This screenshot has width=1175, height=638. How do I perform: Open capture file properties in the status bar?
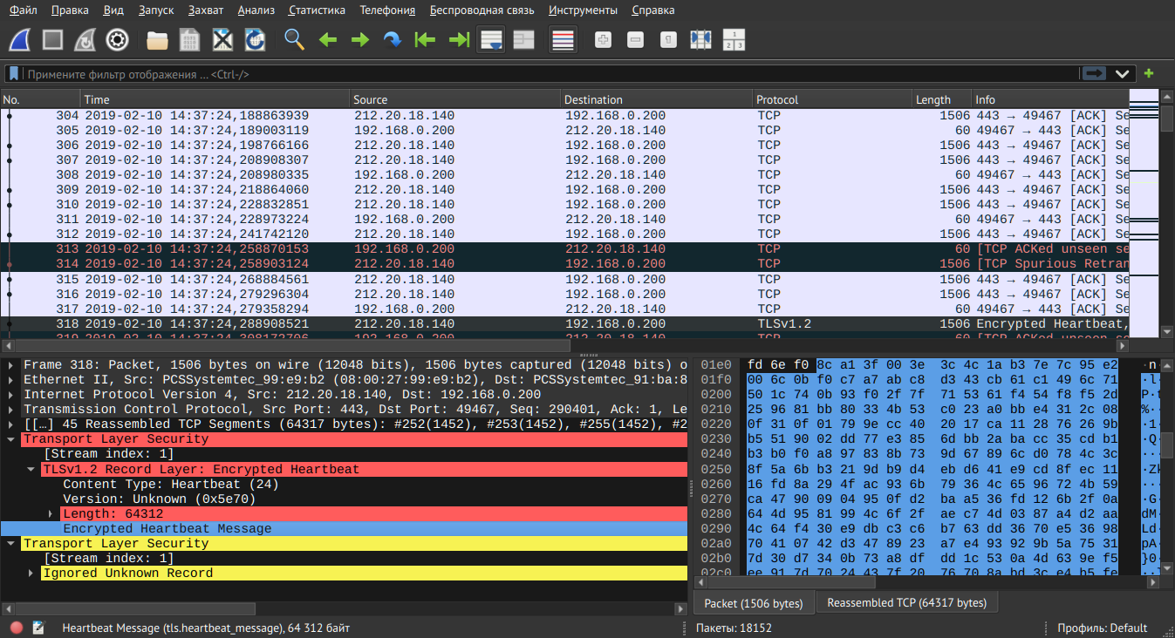[x=38, y=628]
